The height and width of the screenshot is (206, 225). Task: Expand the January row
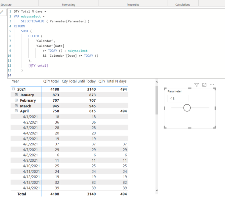[16, 95]
